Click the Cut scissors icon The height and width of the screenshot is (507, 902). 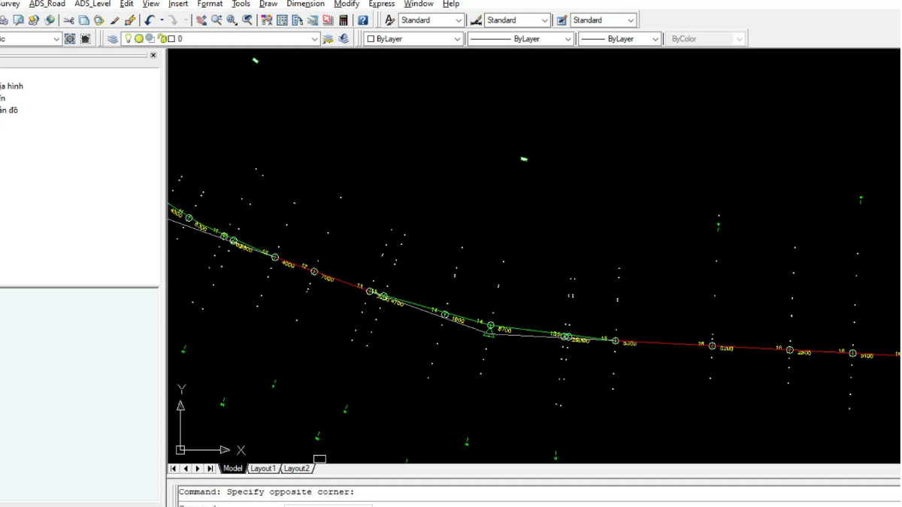(69, 20)
